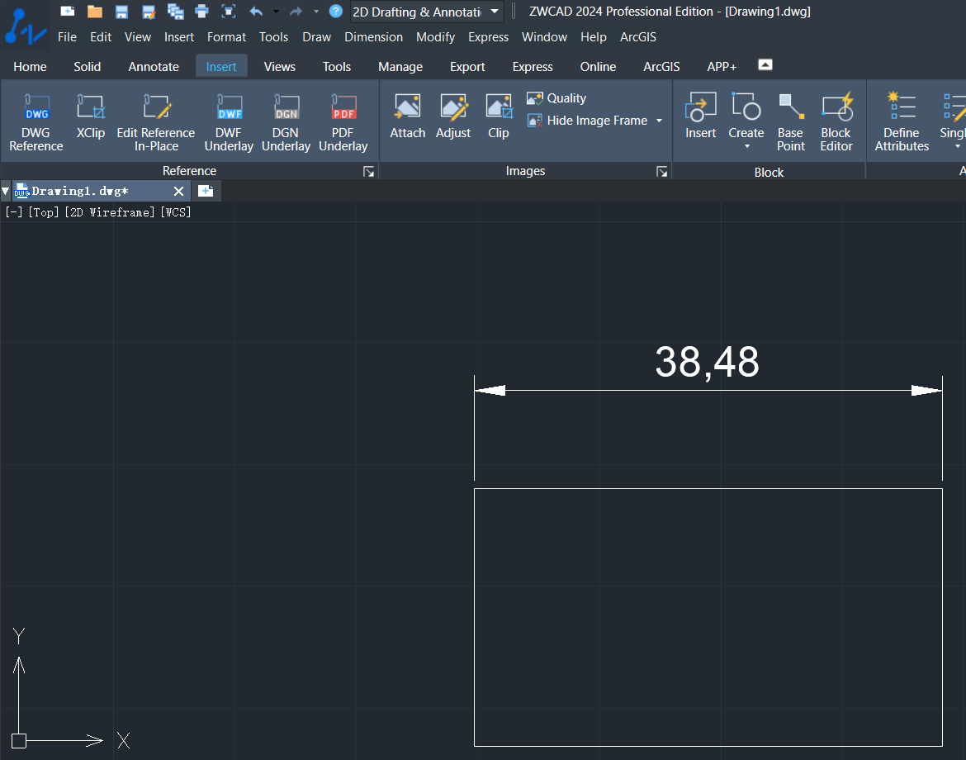Open the Window menu
This screenshot has height=760, width=966.
click(x=545, y=37)
